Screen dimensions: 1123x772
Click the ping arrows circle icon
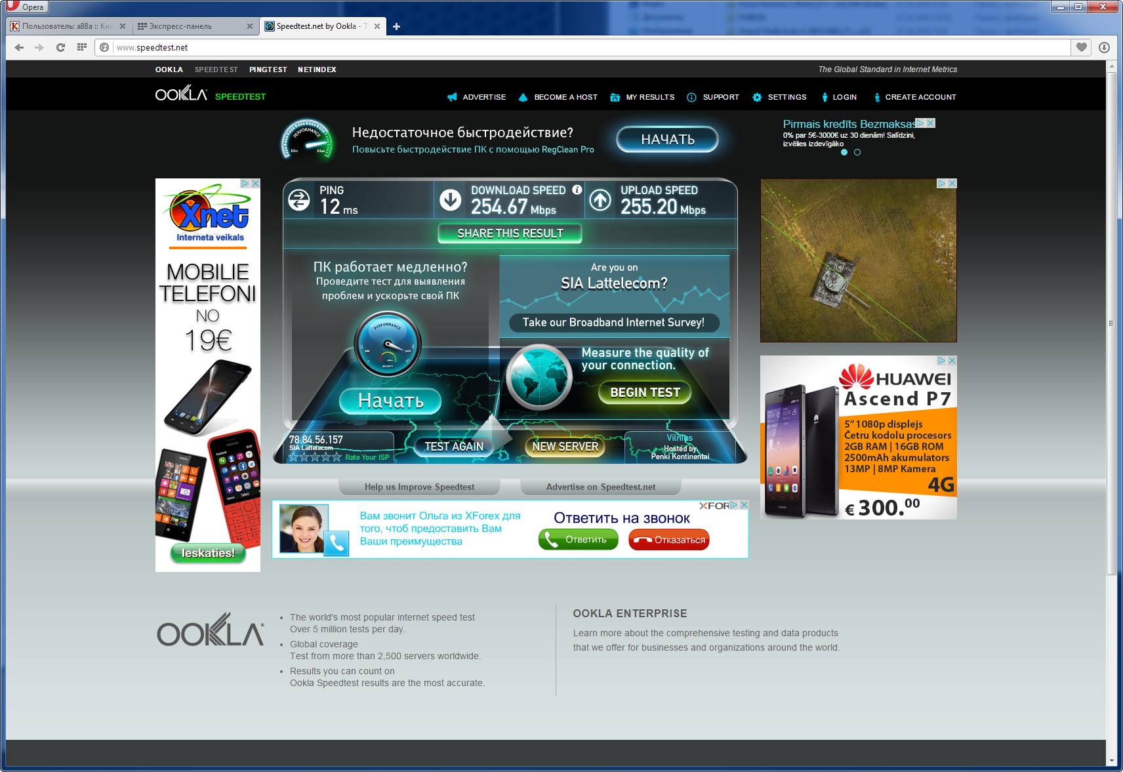(299, 199)
